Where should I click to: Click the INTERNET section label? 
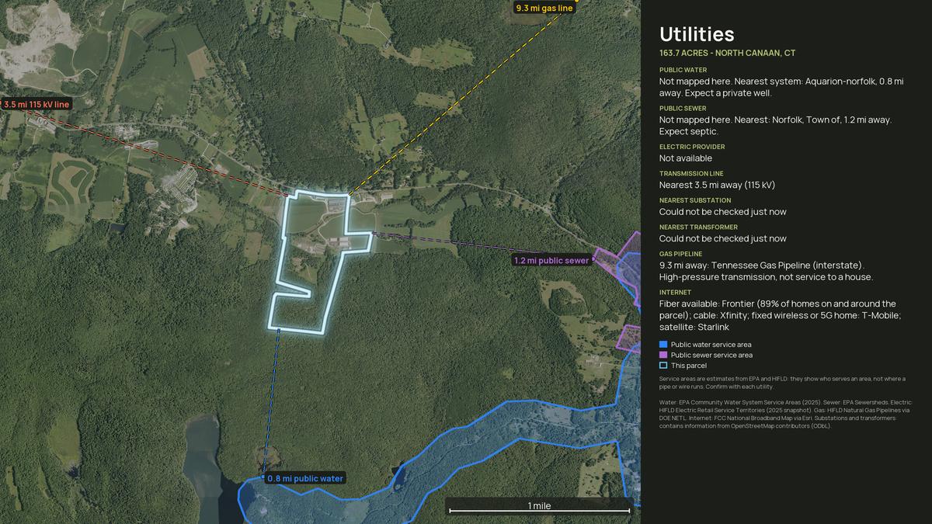click(x=676, y=293)
